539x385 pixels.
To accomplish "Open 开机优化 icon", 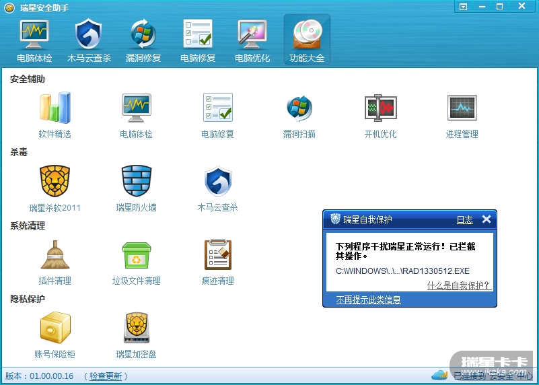I will pos(381,108).
